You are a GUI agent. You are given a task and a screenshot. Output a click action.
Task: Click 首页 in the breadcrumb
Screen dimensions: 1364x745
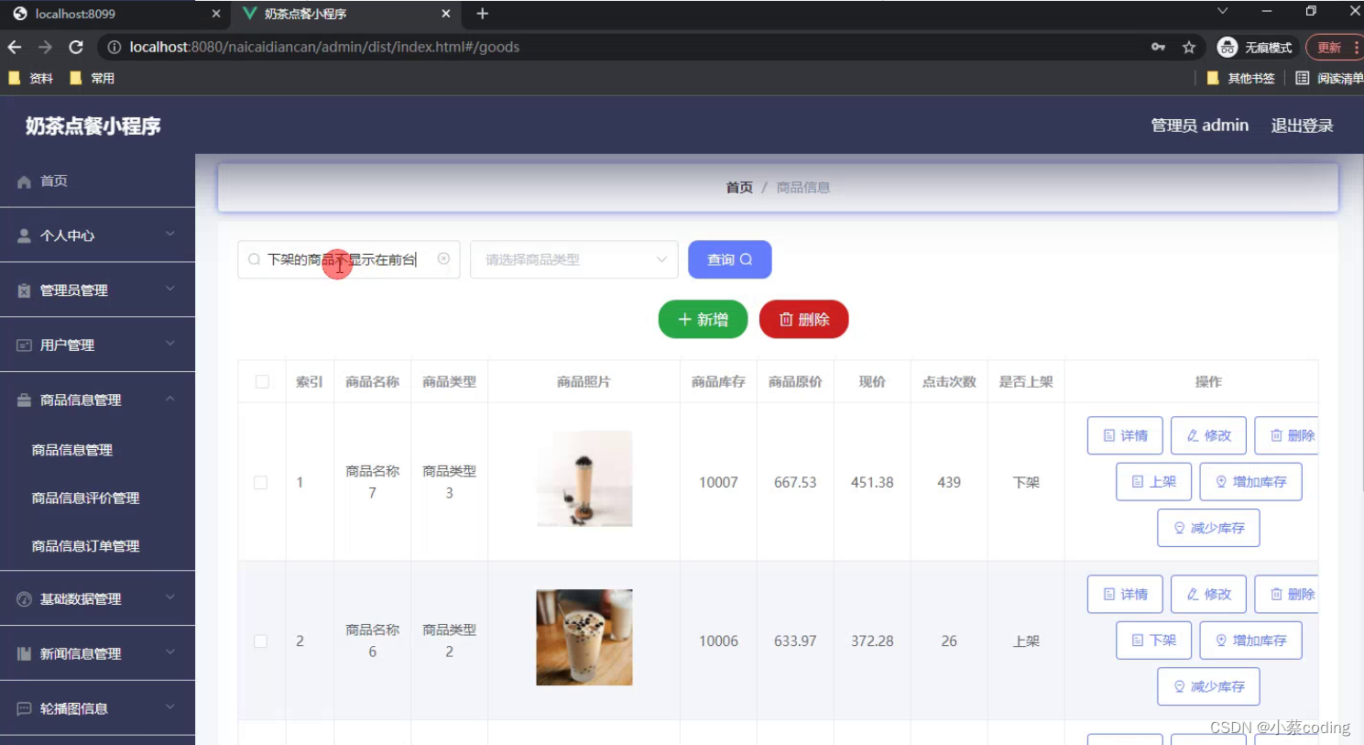click(739, 187)
